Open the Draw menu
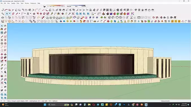The image size is (191, 107). (18, 3)
